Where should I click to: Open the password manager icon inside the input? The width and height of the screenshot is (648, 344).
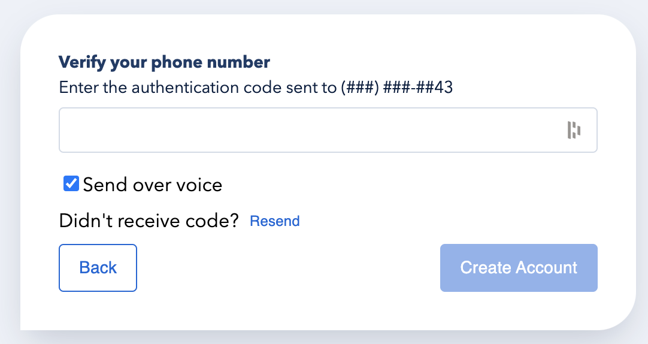coord(574,130)
